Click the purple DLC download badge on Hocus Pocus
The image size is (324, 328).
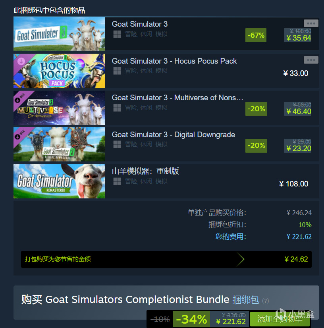coord(21,61)
